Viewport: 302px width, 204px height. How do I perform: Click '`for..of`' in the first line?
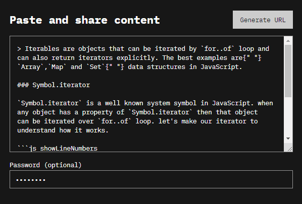(218, 48)
